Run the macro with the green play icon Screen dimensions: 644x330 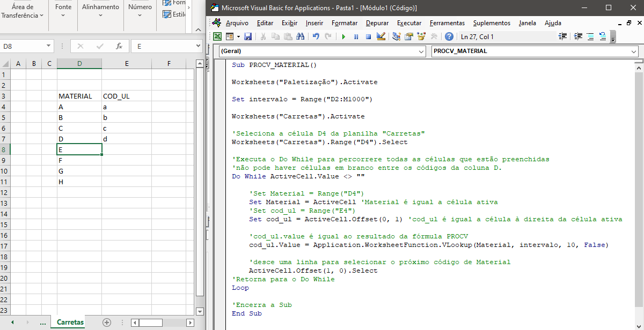tap(343, 37)
